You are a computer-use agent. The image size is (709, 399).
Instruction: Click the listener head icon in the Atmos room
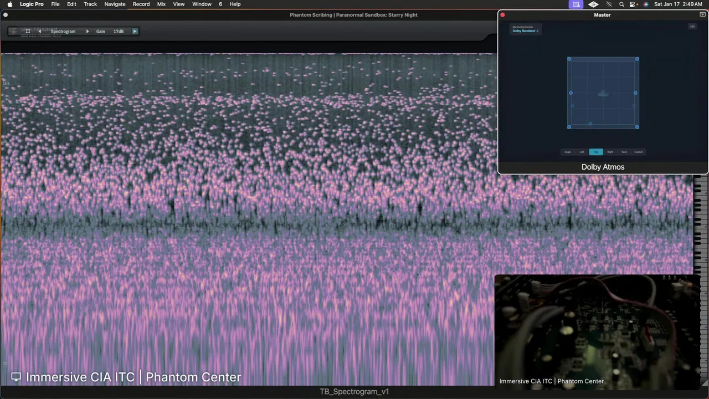click(603, 94)
